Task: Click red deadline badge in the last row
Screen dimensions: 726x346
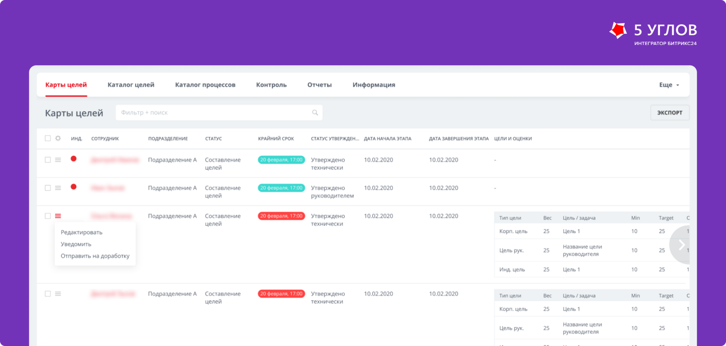Action: (281, 294)
